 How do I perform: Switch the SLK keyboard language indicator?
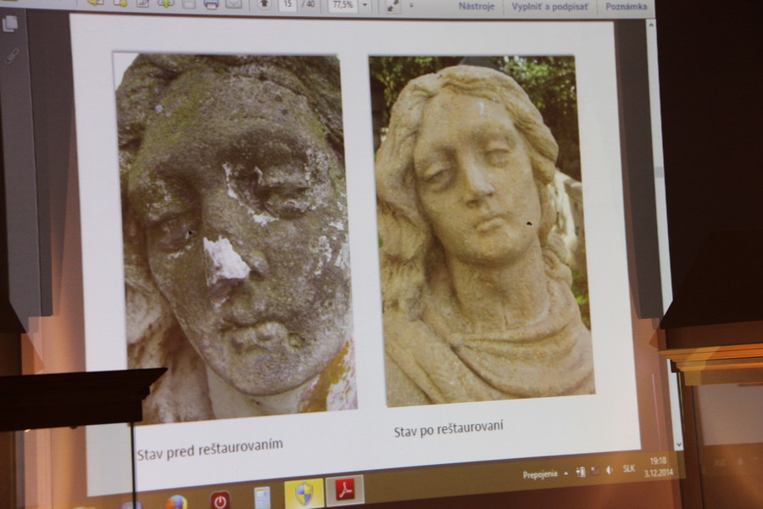(x=628, y=469)
